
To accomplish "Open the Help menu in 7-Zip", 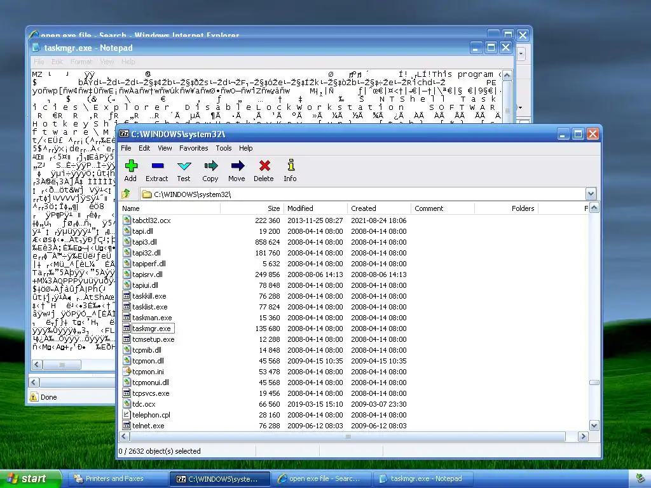I will (x=245, y=148).
